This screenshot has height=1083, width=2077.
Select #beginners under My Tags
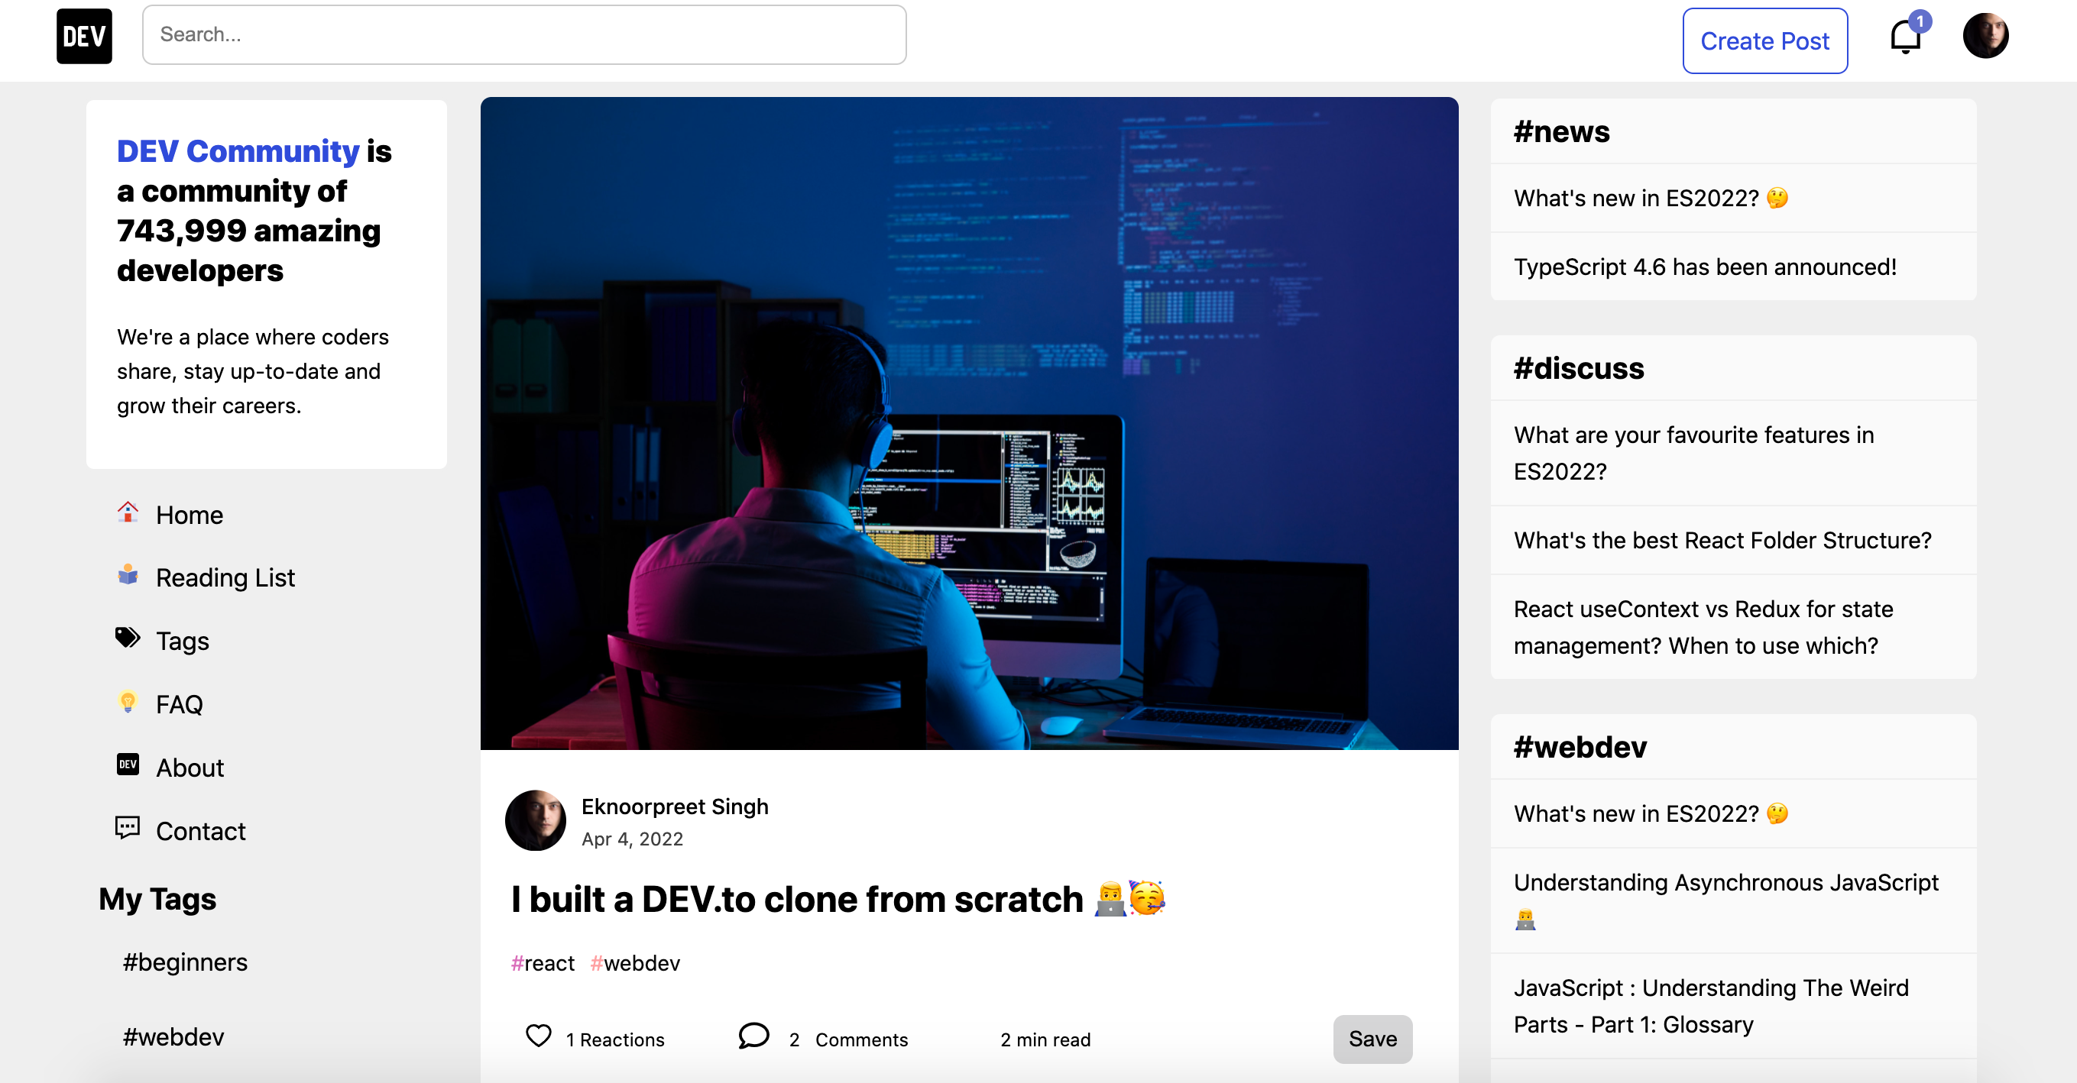[x=185, y=962]
